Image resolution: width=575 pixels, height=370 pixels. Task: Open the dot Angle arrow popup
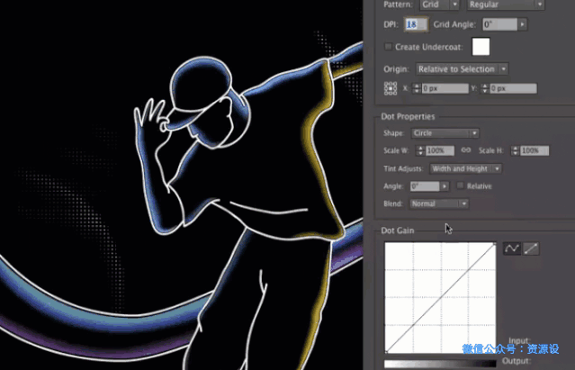tap(445, 186)
